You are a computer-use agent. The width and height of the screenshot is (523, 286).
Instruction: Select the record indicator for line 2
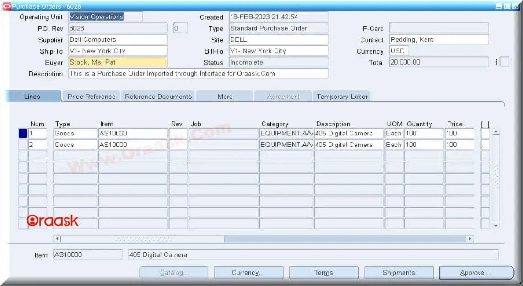click(x=23, y=145)
